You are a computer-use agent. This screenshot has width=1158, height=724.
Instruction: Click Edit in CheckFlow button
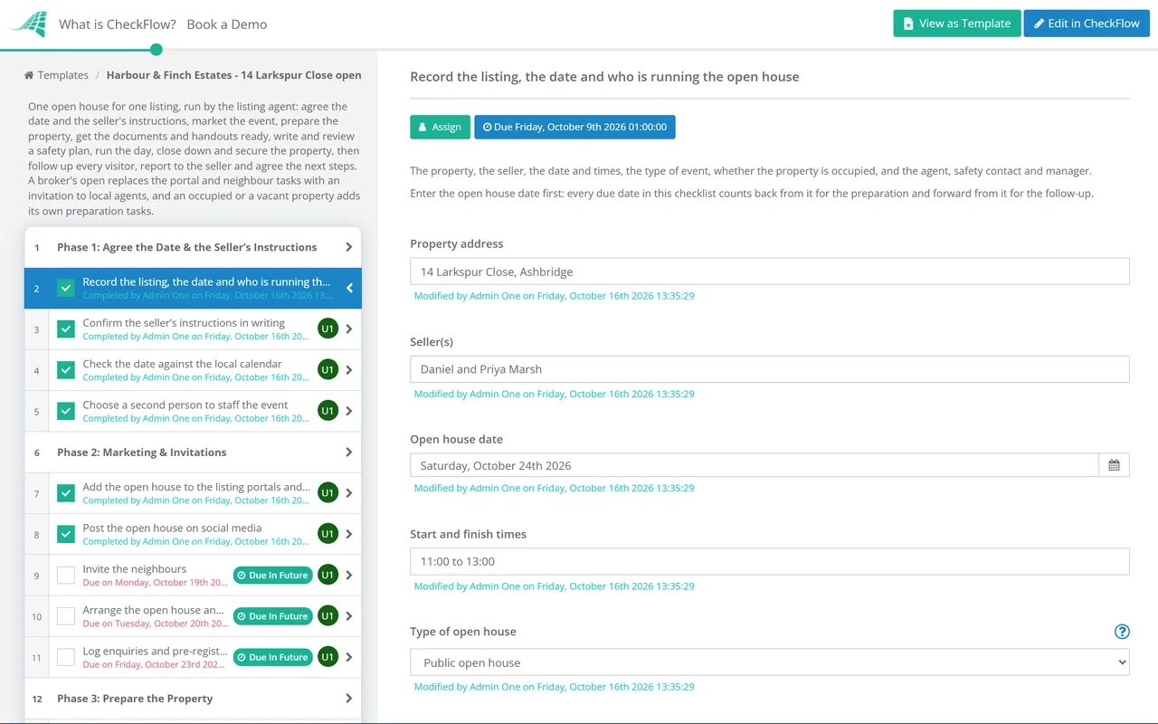click(x=1087, y=24)
